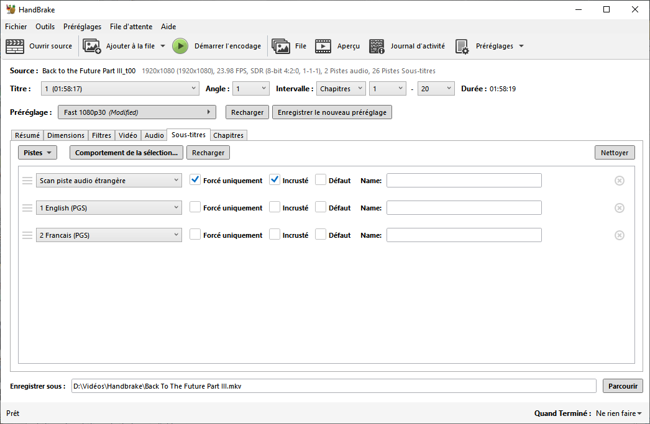Open the File queue icon
This screenshot has width=650, height=424.
point(281,47)
